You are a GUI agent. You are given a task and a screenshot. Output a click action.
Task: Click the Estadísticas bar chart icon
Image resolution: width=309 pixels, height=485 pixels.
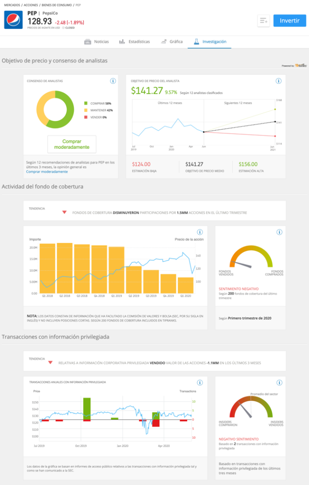click(x=122, y=42)
